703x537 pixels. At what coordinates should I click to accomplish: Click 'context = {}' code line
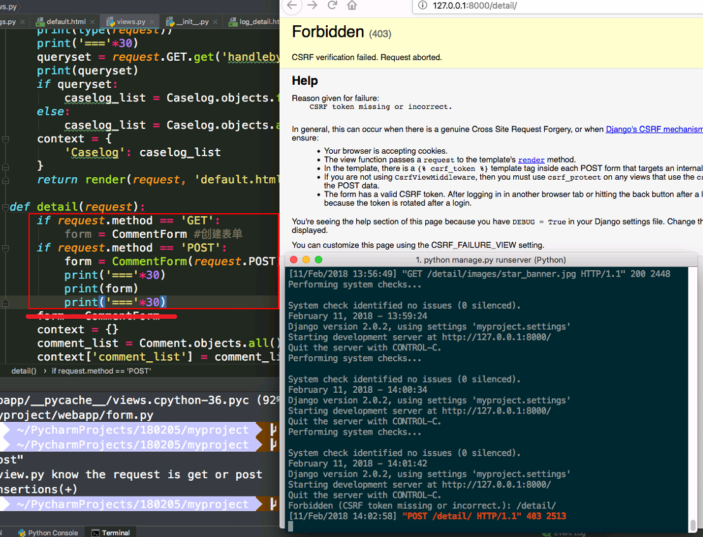coord(78,330)
